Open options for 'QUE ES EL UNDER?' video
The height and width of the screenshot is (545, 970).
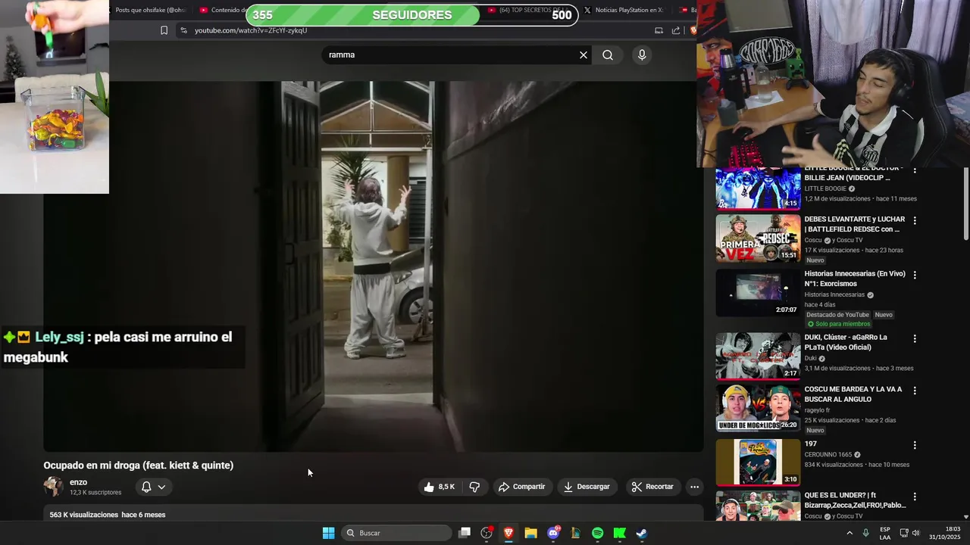[915, 497]
